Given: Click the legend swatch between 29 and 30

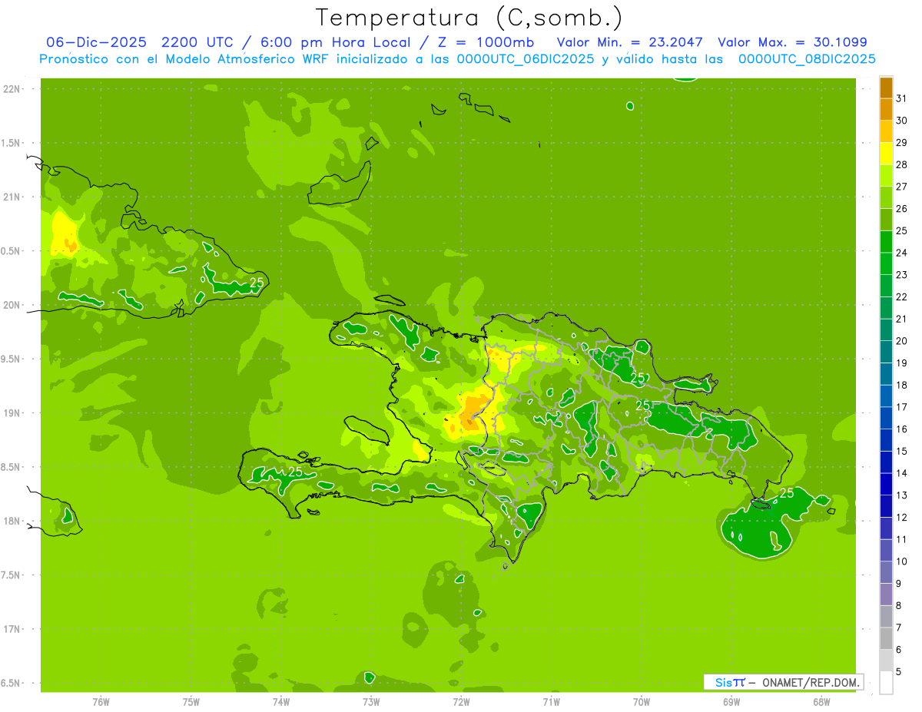Looking at the screenshot, I should (886, 131).
